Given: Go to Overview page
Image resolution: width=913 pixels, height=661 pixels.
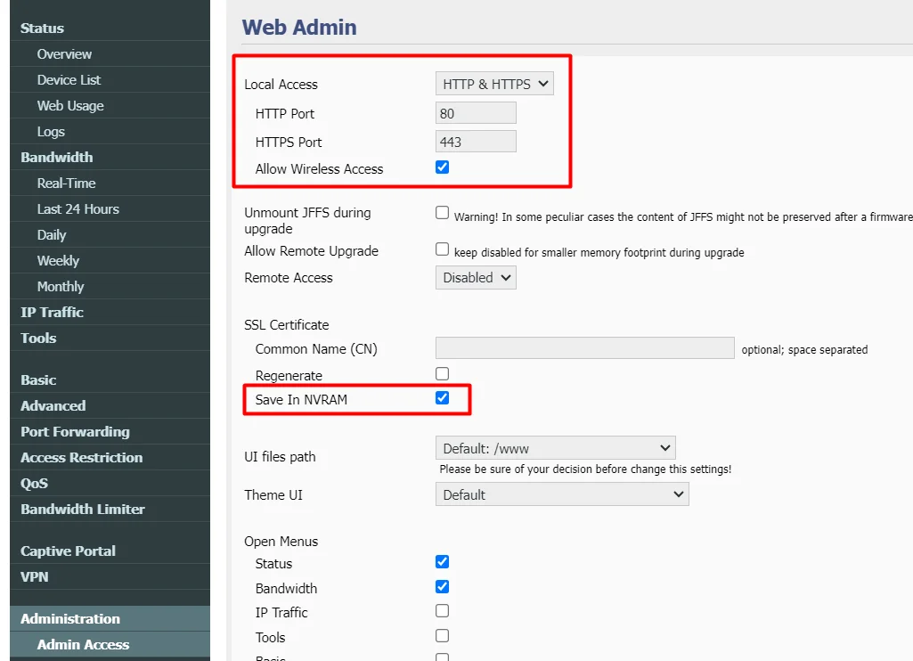Looking at the screenshot, I should pyautogui.click(x=110, y=54).
